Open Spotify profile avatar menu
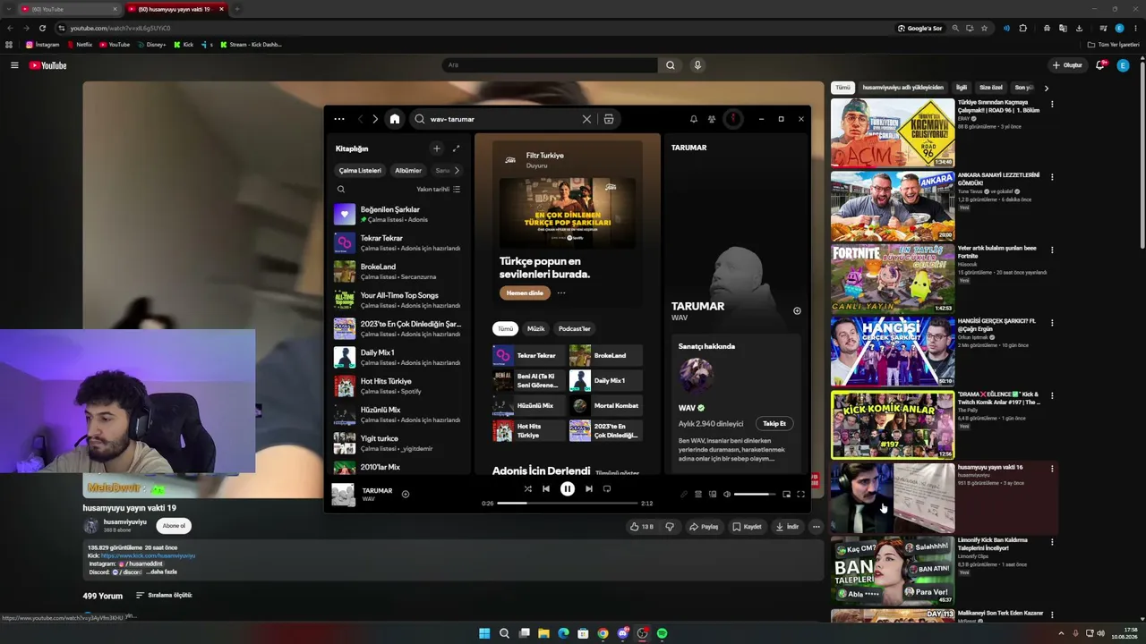The height and width of the screenshot is (644, 1146). tap(733, 119)
